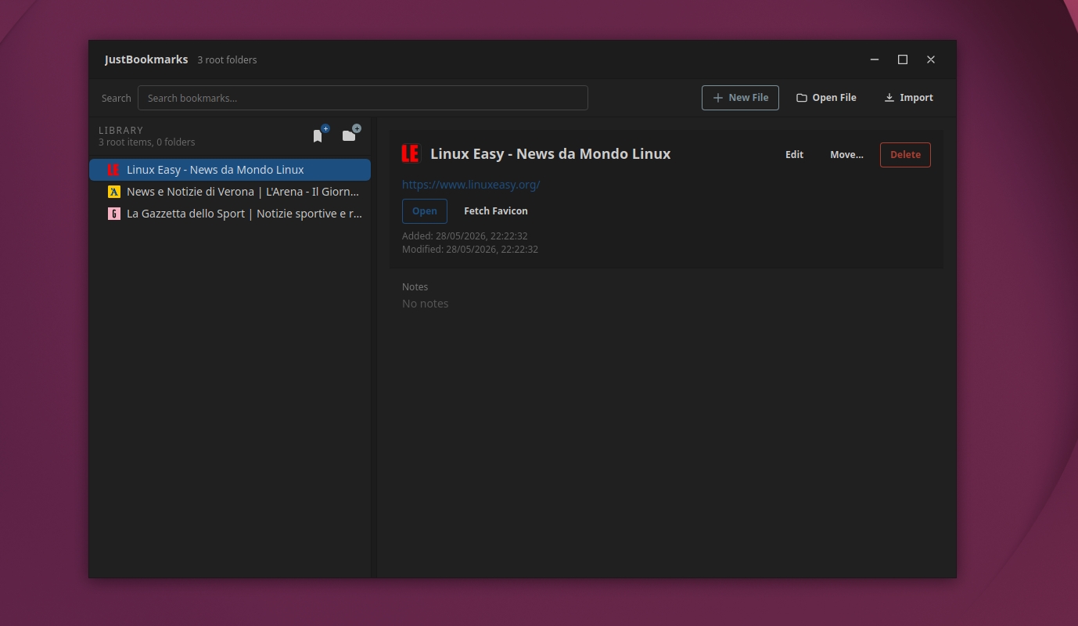Select La Gazzetta dello Sport bookmark
The image size is (1078, 626).
(230, 214)
